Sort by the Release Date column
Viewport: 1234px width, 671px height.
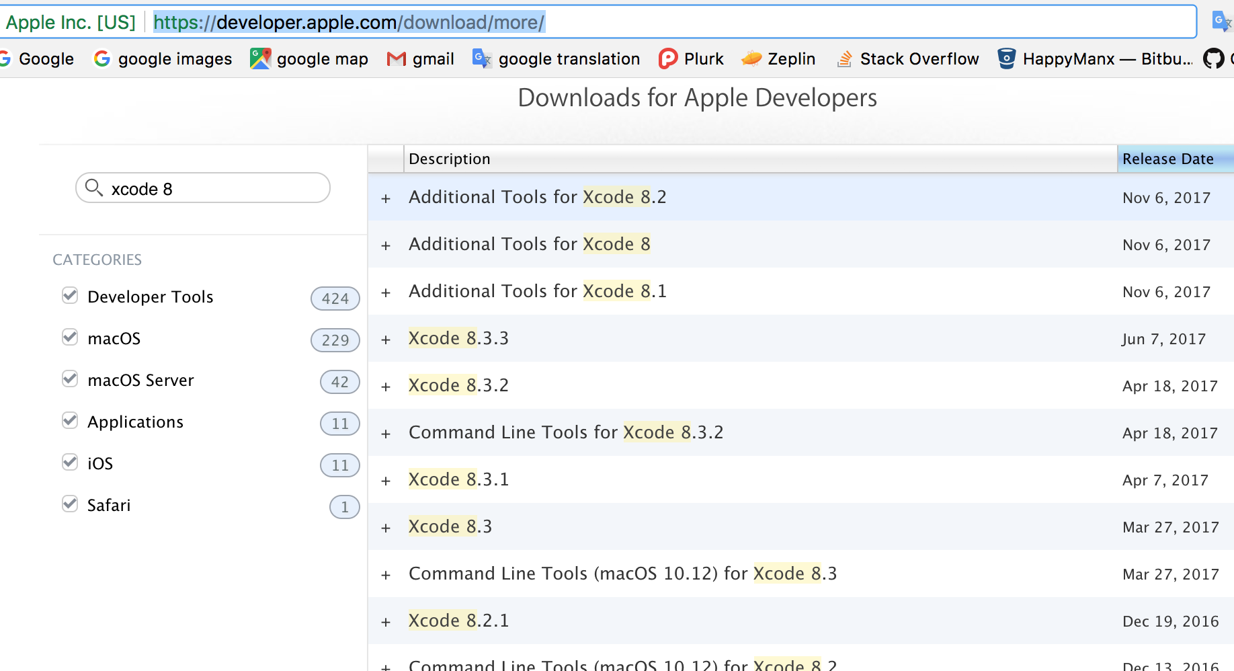[1168, 159]
